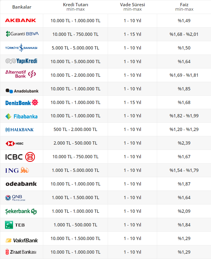Click the ICBC logo
Image resolution: width=211 pixels, height=259 pixels.
tap(20, 157)
